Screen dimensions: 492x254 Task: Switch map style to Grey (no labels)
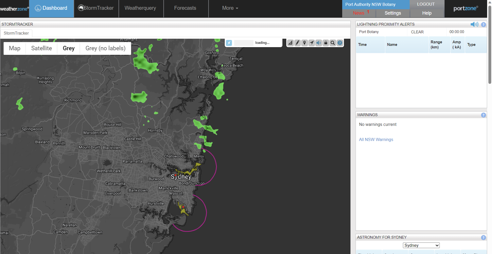(105, 48)
